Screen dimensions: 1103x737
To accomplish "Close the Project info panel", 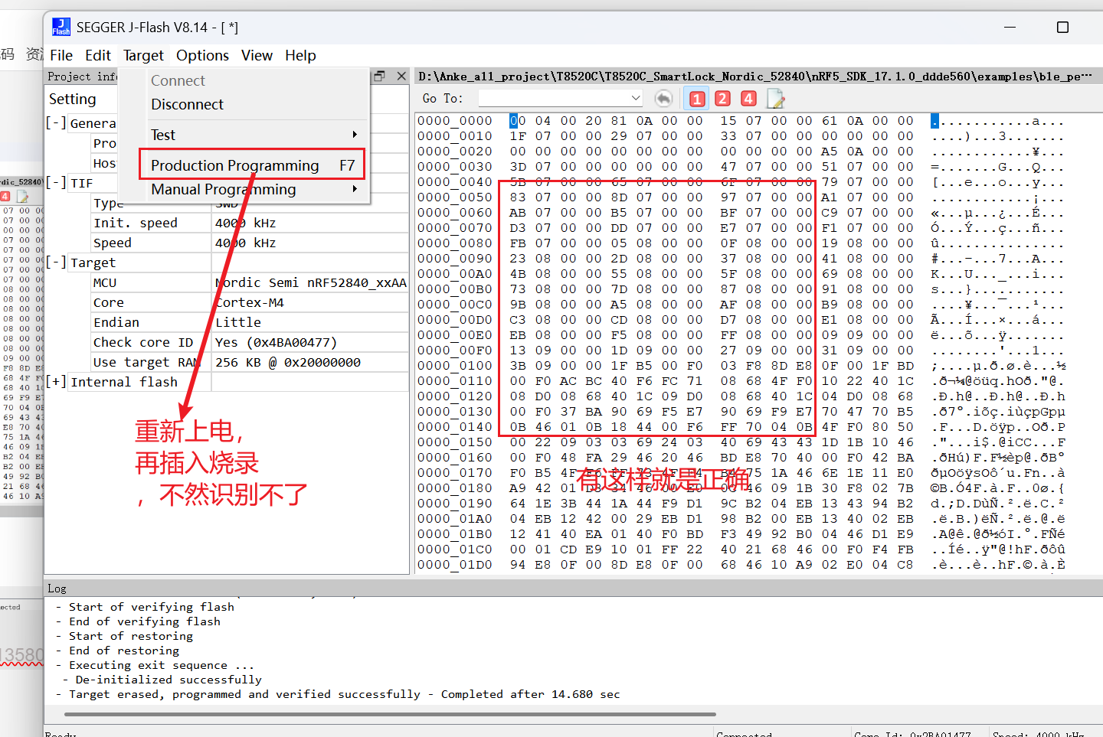I will (401, 77).
